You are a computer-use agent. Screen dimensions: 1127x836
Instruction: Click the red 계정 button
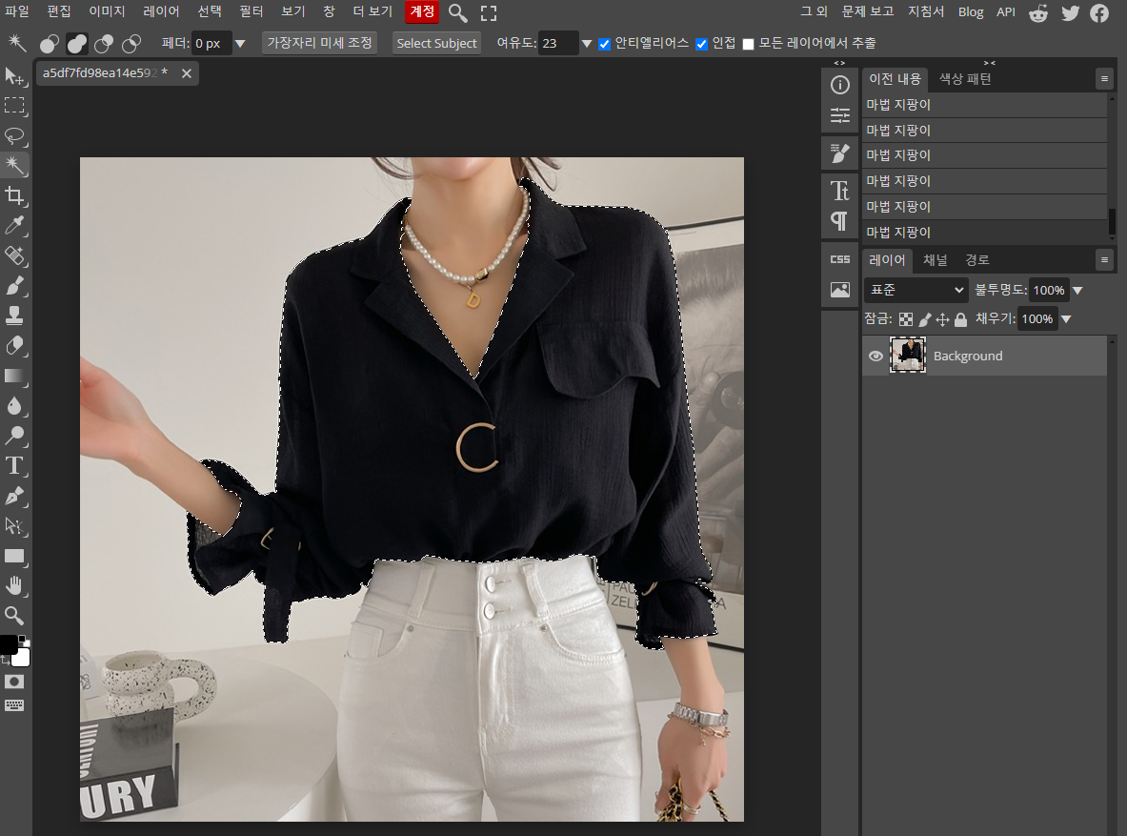(x=422, y=11)
